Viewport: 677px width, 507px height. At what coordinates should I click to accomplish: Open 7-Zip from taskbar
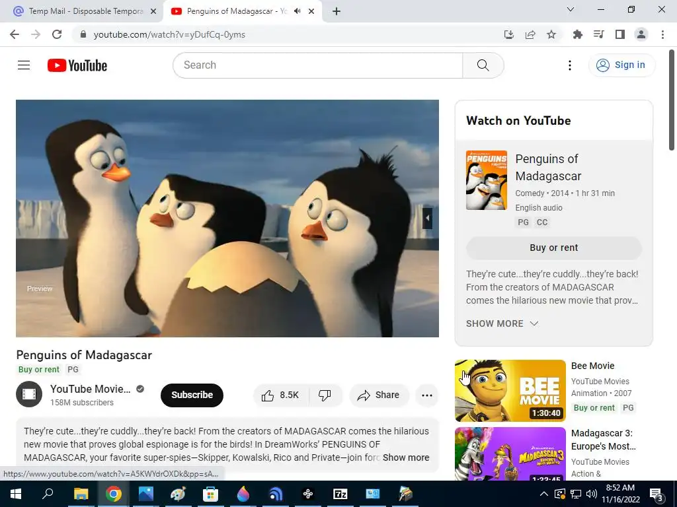(340, 494)
